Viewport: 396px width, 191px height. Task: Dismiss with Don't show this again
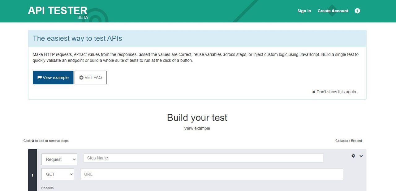click(x=334, y=92)
